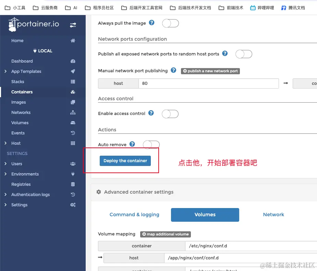This screenshot has height=271, width=317.
Task: Expand the Users menu chevron
Action: pyautogui.click(x=5, y=164)
